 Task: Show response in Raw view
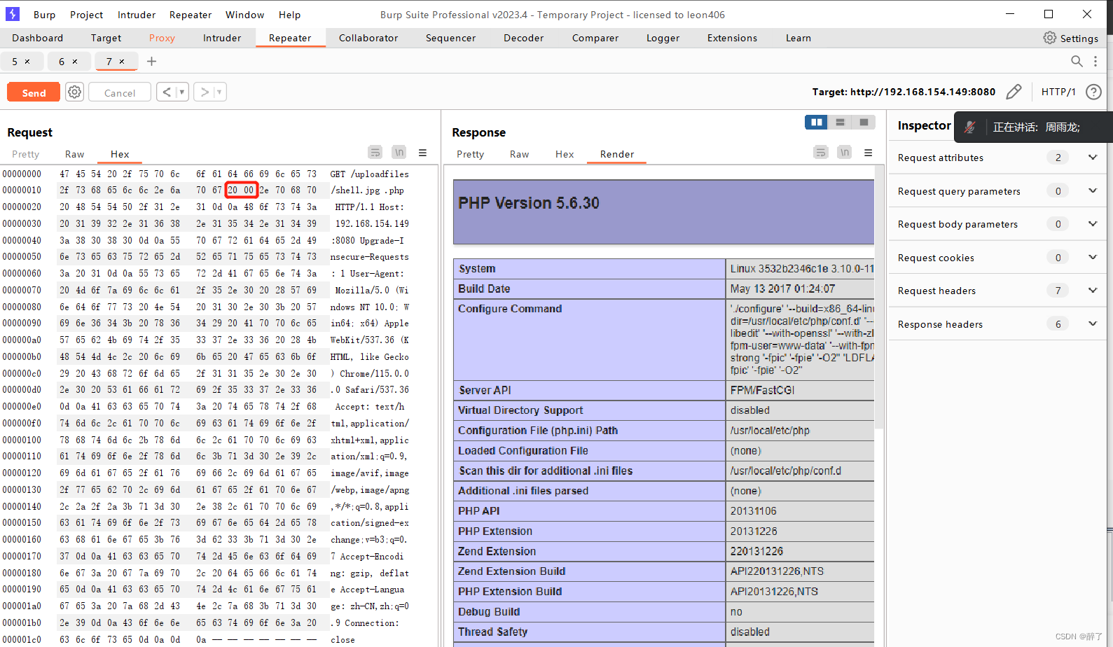coord(519,154)
